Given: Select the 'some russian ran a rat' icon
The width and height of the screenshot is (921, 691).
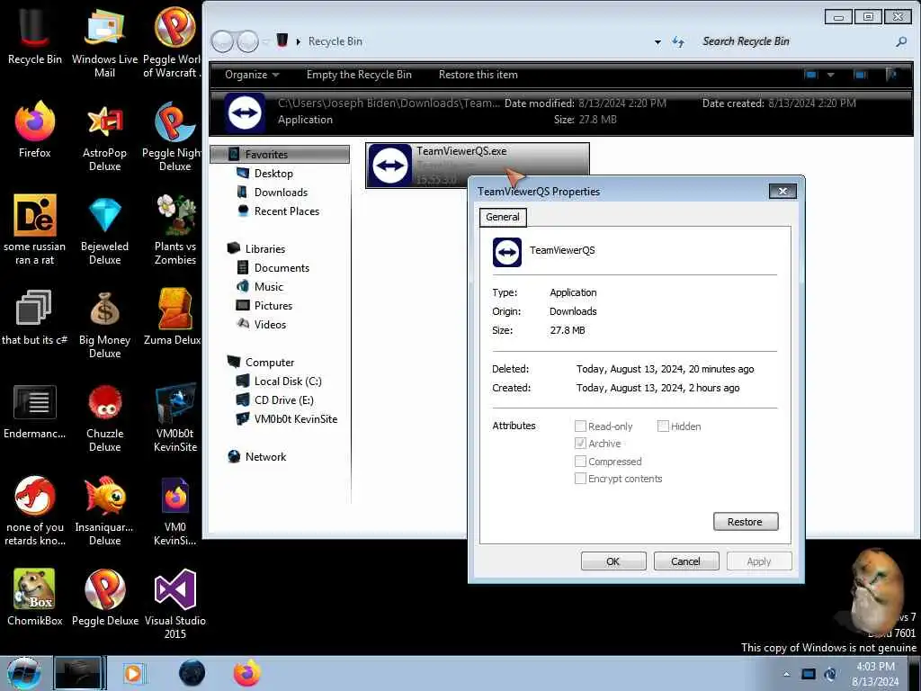Looking at the screenshot, I should (x=35, y=229).
